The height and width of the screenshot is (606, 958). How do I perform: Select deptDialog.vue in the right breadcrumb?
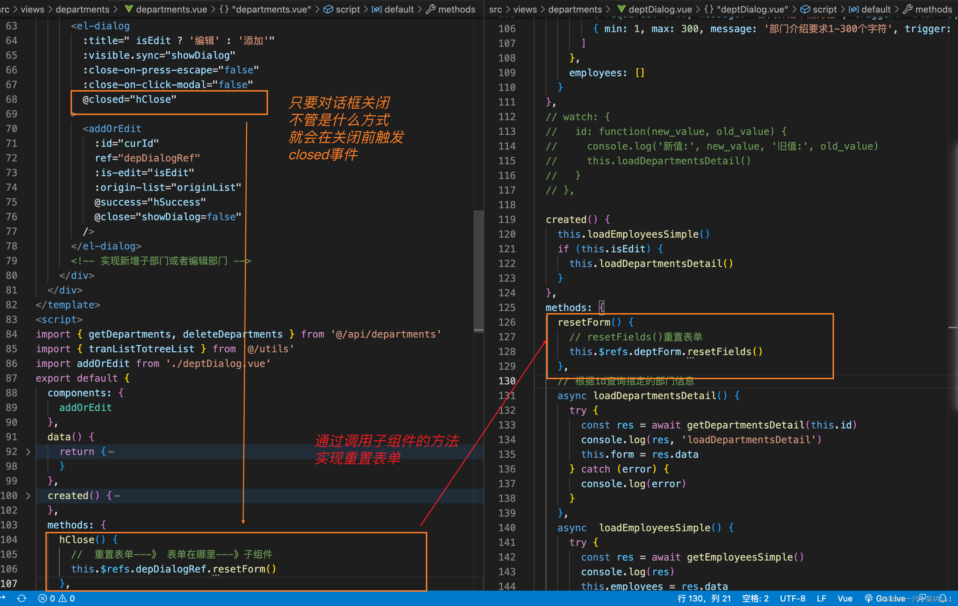(660, 9)
